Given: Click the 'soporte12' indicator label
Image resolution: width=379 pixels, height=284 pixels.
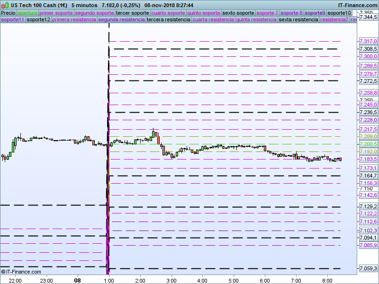Looking at the screenshot, I should (38, 20).
